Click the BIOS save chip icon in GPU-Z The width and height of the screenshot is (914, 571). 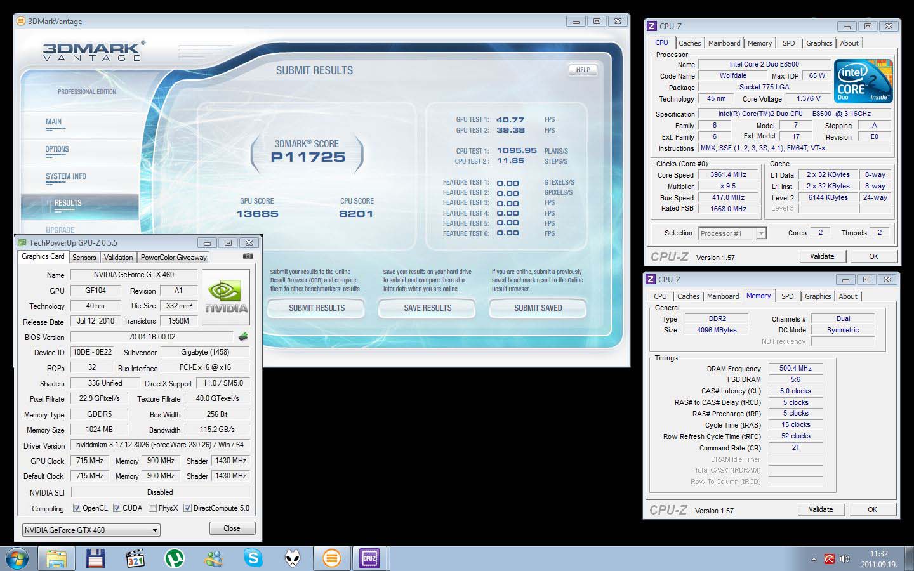[x=242, y=337]
